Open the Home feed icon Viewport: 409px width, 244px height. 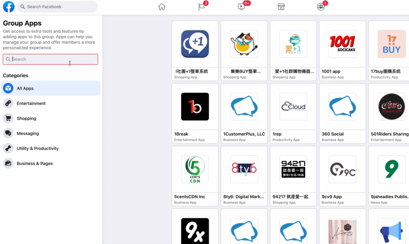tap(162, 7)
